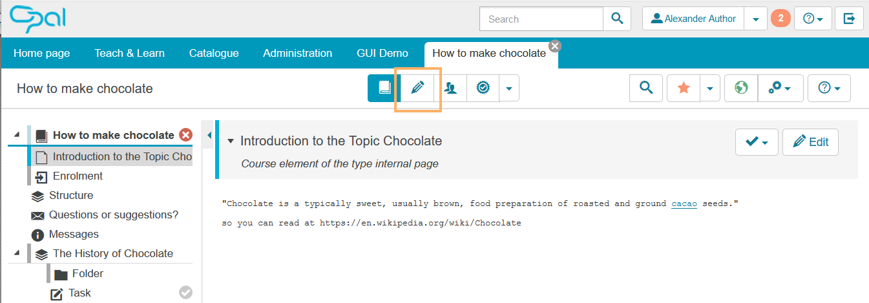Viewport: 869px width, 303px height.
Task: Click the assessment badge icon
Action: pyautogui.click(x=482, y=88)
